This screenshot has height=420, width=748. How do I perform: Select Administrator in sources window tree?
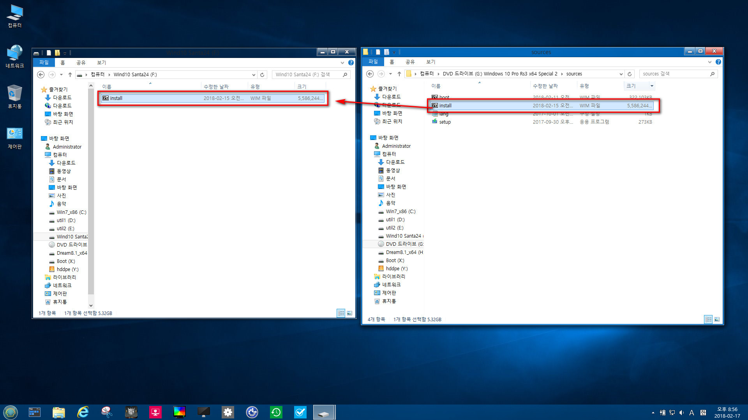point(396,146)
